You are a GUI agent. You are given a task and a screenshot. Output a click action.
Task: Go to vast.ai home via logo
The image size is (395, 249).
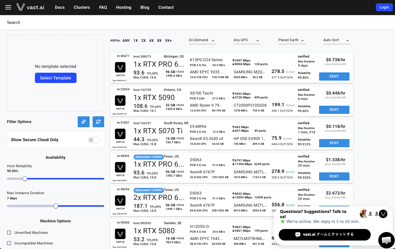click(x=30, y=7)
